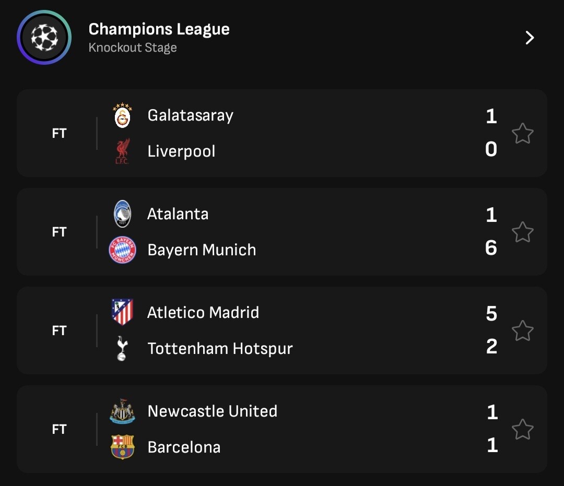Viewport: 564px width, 486px height.
Task: Click the Champions League logo icon
Action: tap(44, 38)
